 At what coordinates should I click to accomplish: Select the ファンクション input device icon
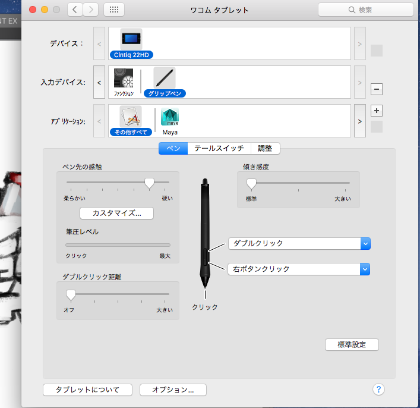click(x=125, y=79)
